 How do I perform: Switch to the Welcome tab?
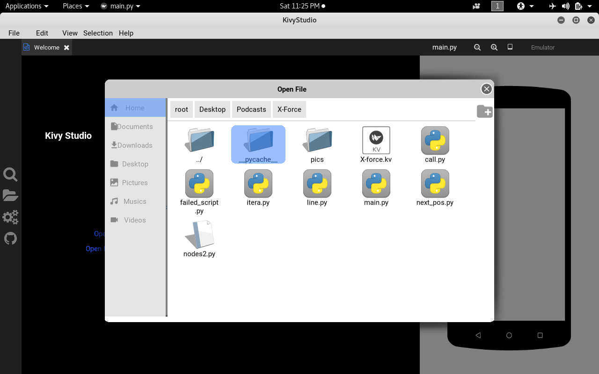click(47, 47)
